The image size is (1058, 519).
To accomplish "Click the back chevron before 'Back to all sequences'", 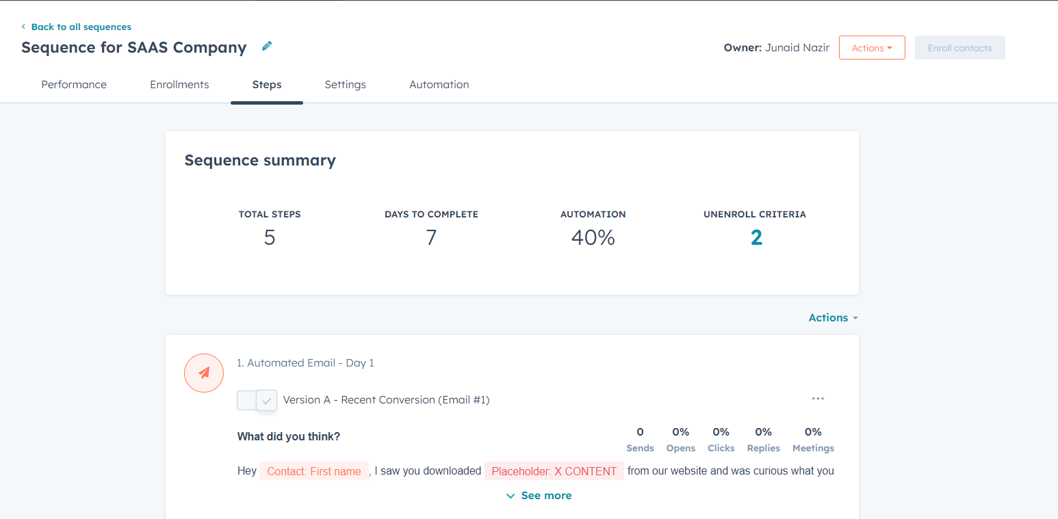I will click(x=23, y=27).
